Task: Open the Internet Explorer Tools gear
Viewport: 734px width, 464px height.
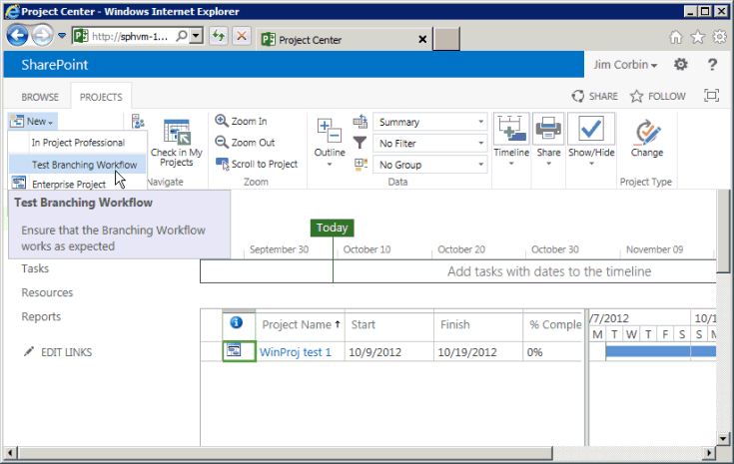Action: (719, 37)
